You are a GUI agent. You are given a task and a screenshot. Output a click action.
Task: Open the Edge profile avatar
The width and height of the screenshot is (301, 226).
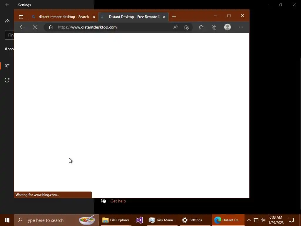point(228,27)
